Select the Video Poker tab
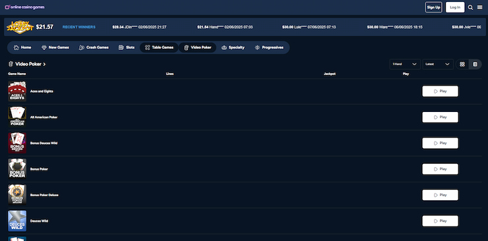This screenshot has width=488, height=241. pyautogui.click(x=198, y=47)
